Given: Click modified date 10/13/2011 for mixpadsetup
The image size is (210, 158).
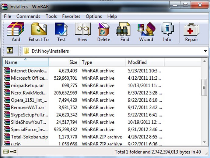Looking at the screenshot, I should point(144,85).
